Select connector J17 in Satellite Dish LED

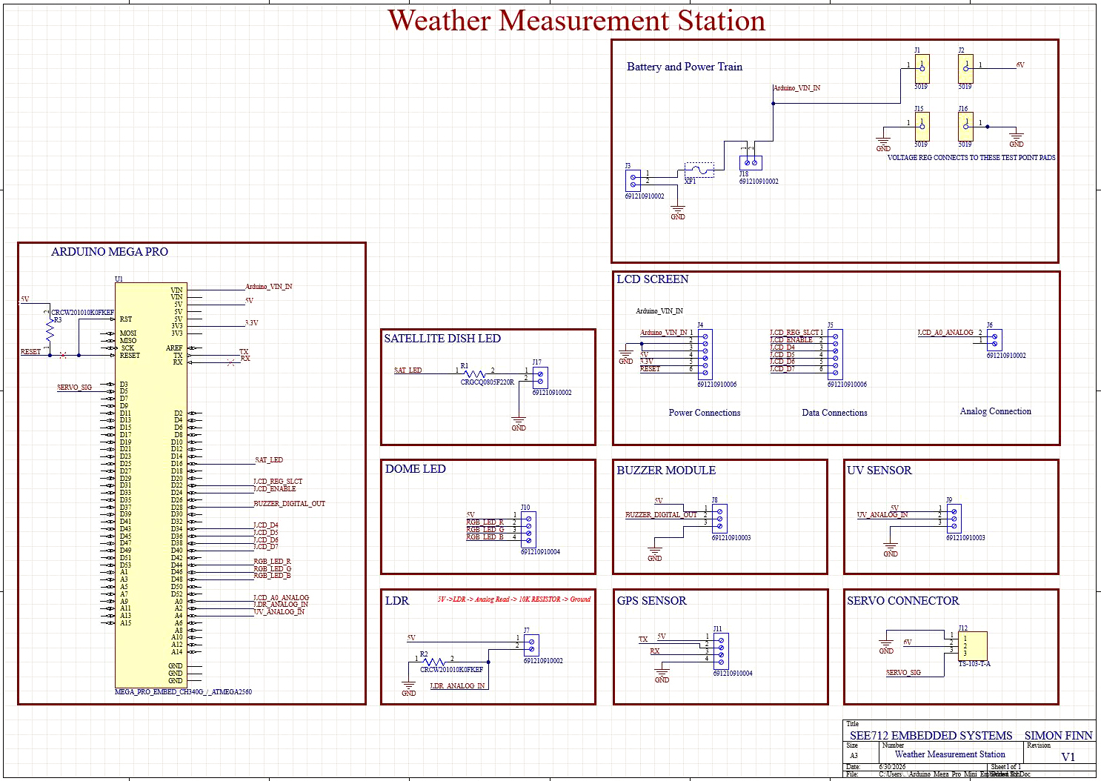[540, 377]
